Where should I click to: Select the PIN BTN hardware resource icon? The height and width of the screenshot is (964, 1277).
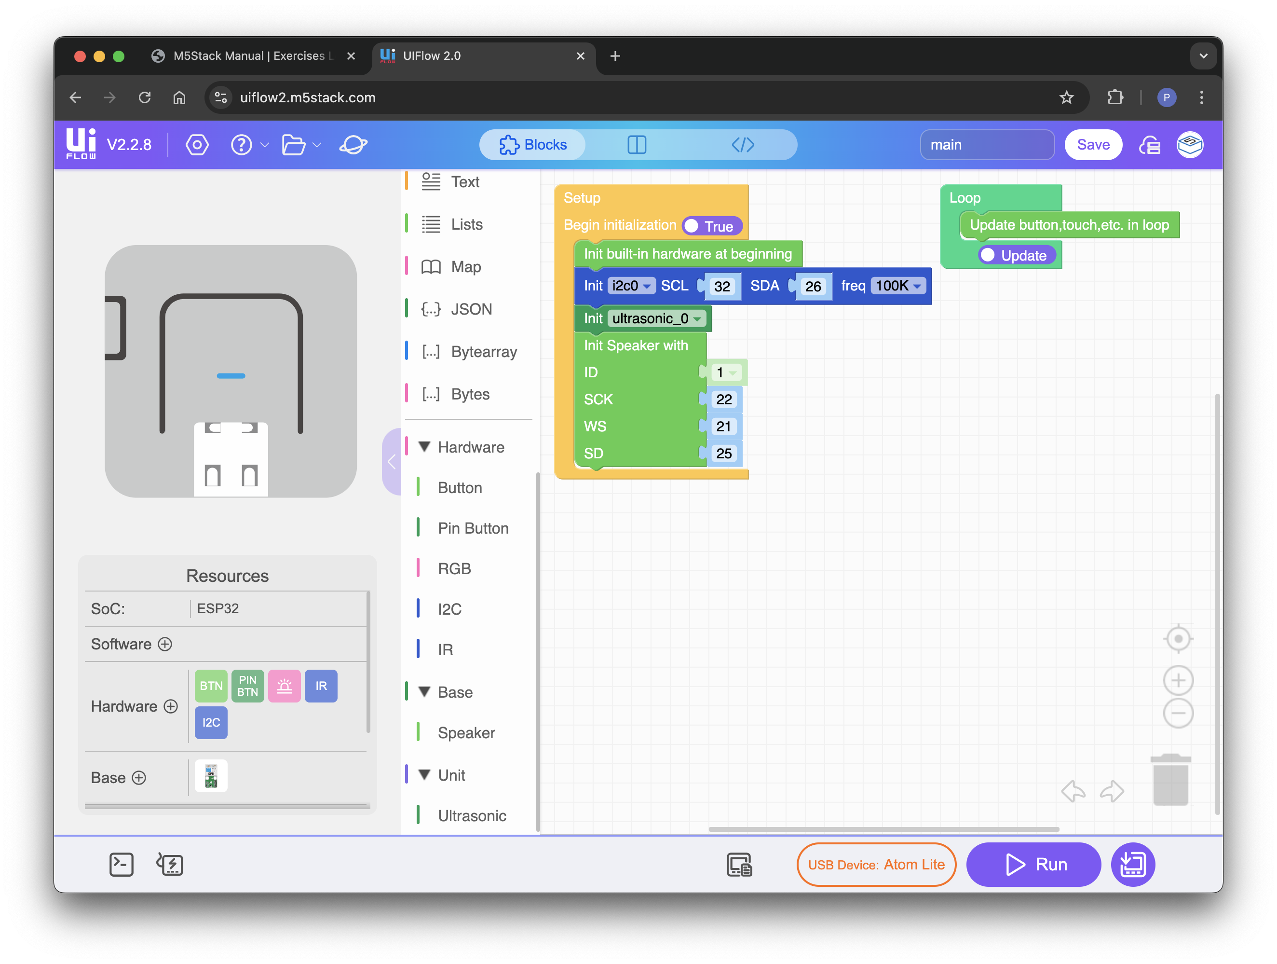pos(248,686)
